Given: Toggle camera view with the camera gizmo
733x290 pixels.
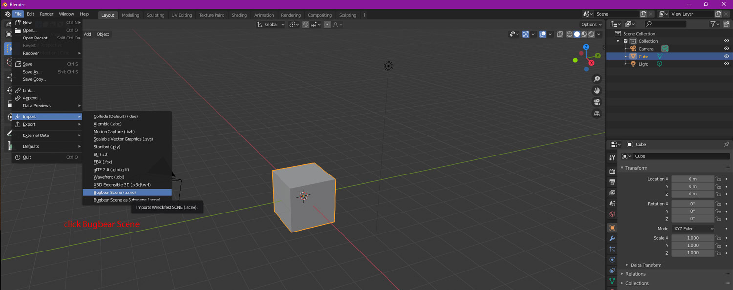Looking at the screenshot, I should click(597, 102).
